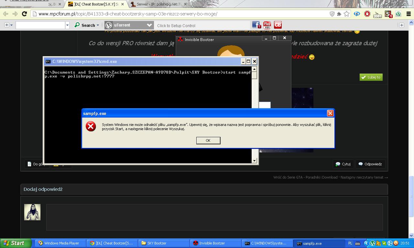Click the PL language indicator in tray
Screen dimensions: 414x248
pyautogui.click(x=350, y=243)
